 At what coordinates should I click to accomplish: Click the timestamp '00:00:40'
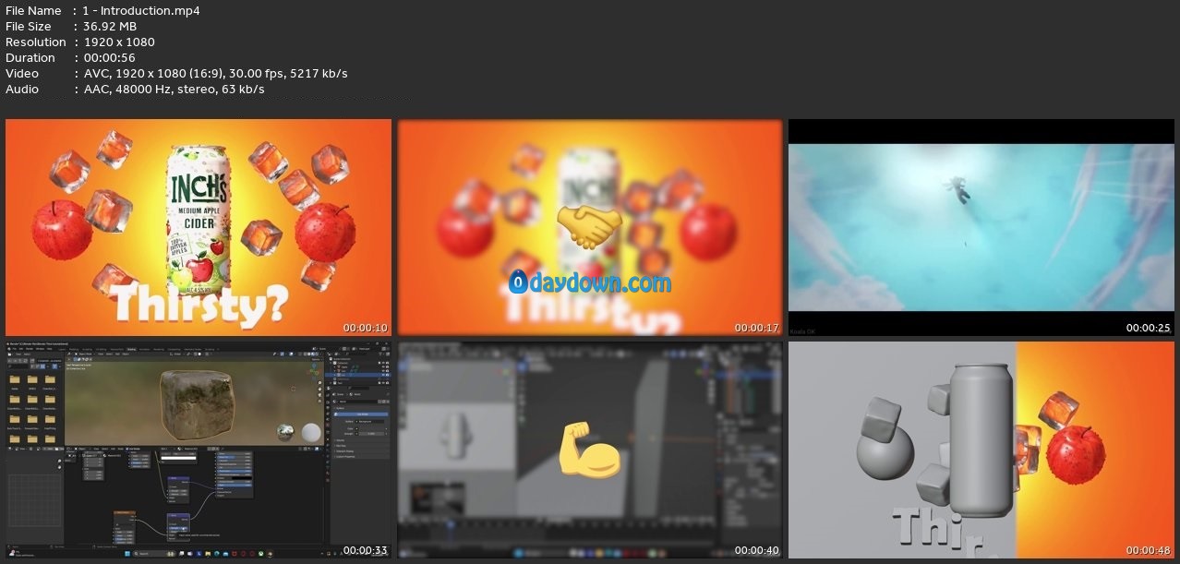tap(757, 551)
